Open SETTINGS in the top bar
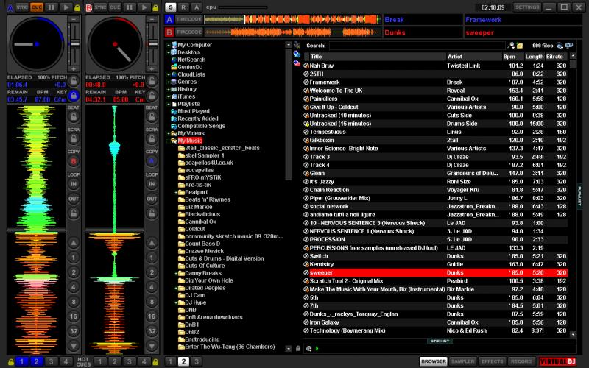Image resolution: width=589 pixels, height=368 pixels. pos(527,7)
